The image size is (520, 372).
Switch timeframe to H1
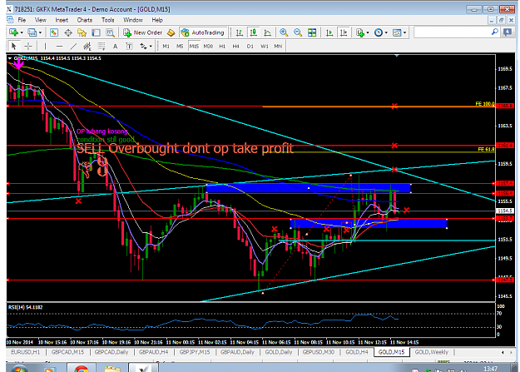(222, 46)
